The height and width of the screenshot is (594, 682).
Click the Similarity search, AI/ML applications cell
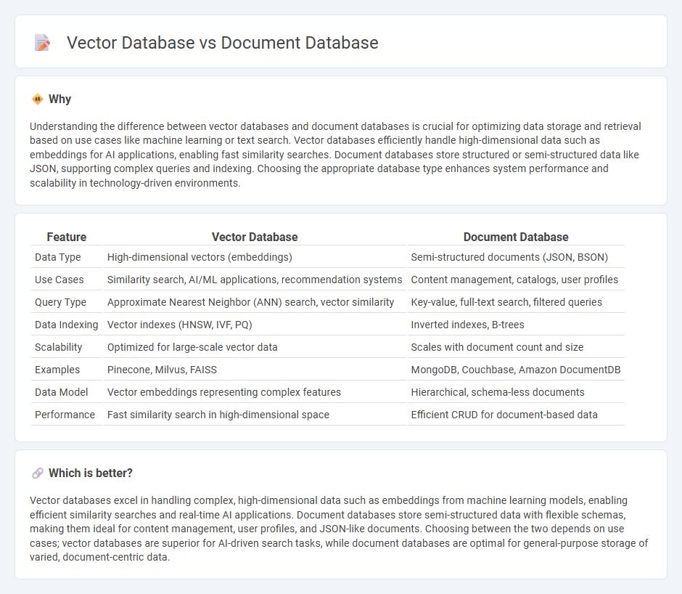pos(255,280)
